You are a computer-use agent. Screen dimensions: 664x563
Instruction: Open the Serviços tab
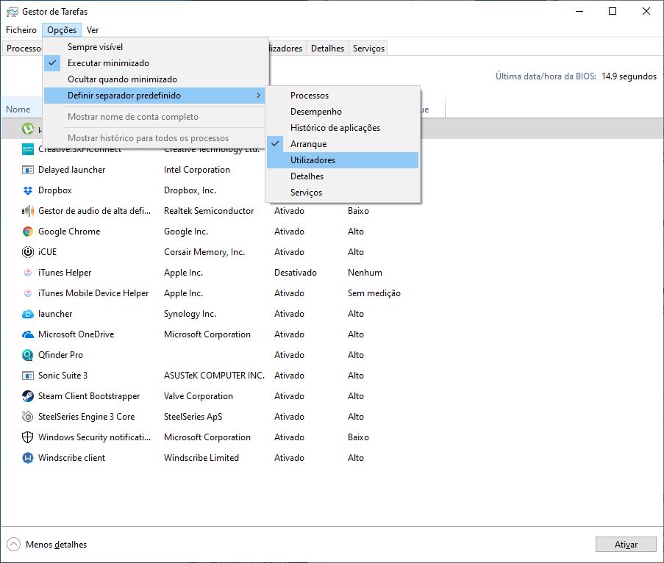[368, 49]
